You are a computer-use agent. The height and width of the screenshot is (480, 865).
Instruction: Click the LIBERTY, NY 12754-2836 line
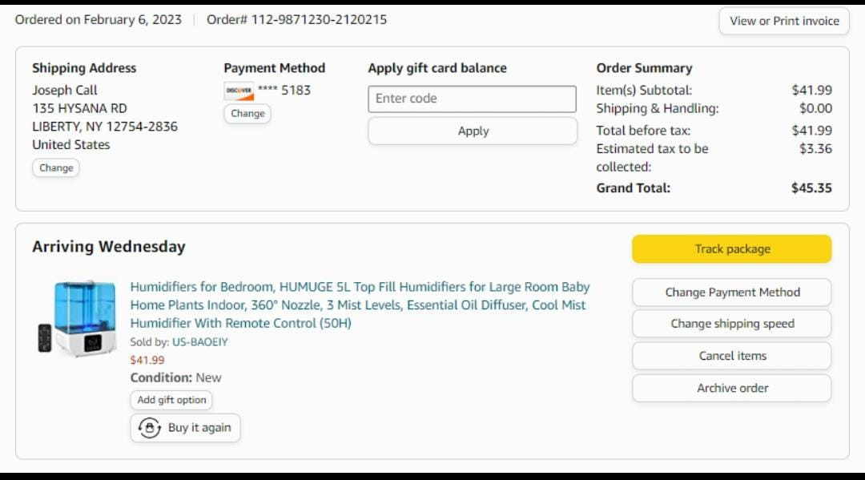tap(105, 127)
